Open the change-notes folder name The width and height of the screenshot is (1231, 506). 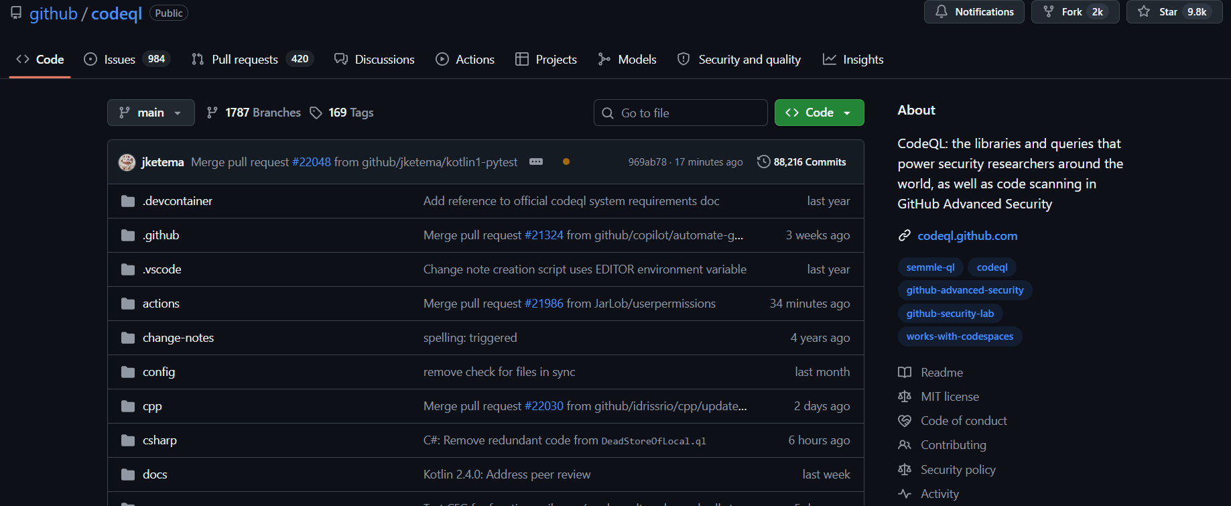(x=178, y=338)
